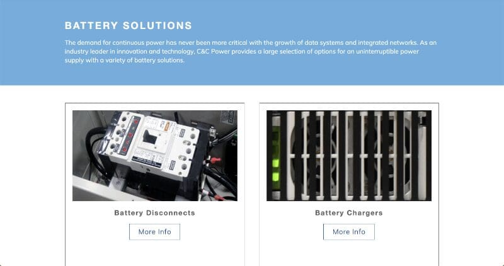504x266 pixels.
Task: Click the "uninterruptible power" phrase in banner
Action: 387,52
